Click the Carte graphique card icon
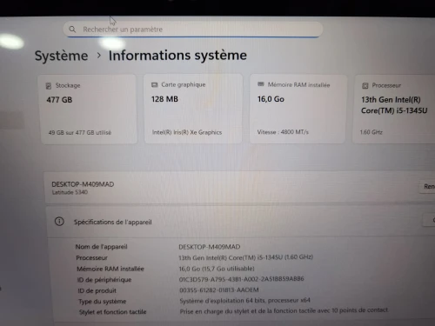 click(155, 84)
